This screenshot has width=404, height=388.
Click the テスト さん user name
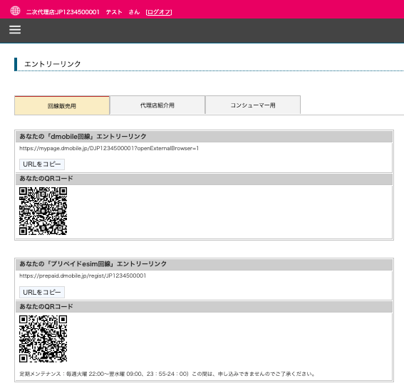(x=123, y=12)
